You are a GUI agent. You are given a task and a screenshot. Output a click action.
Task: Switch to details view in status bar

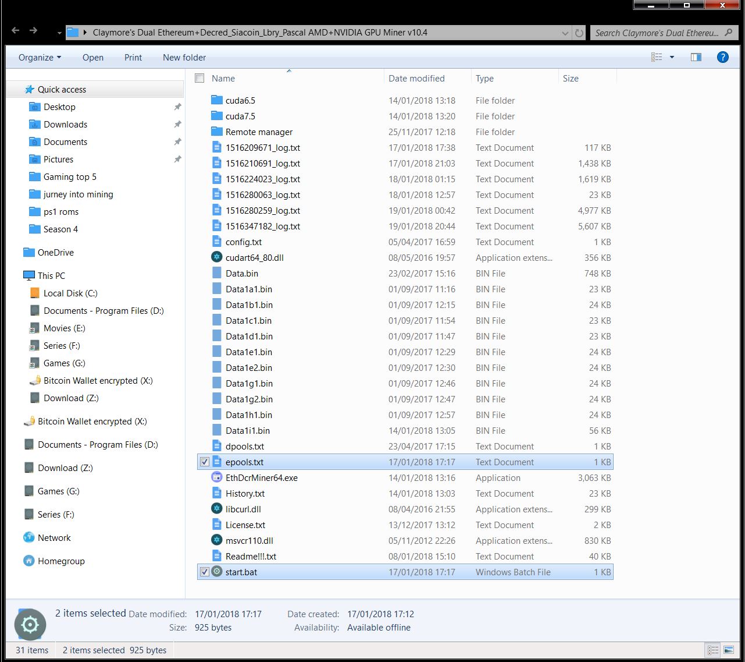click(x=712, y=650)
